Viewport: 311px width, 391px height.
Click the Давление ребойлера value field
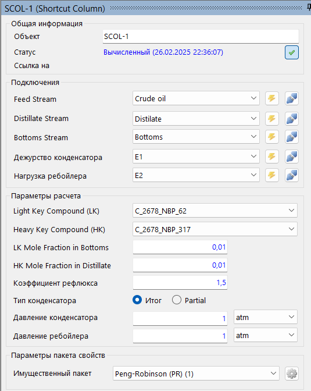[x=180, y=336]
